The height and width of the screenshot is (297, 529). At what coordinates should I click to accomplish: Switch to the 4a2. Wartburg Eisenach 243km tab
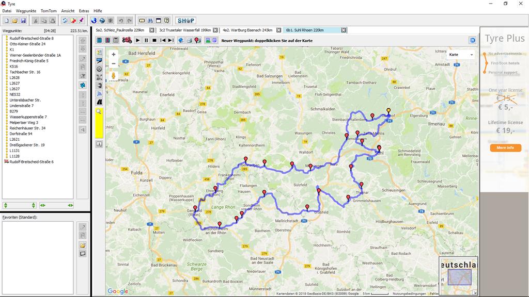(x=247, y=30)
